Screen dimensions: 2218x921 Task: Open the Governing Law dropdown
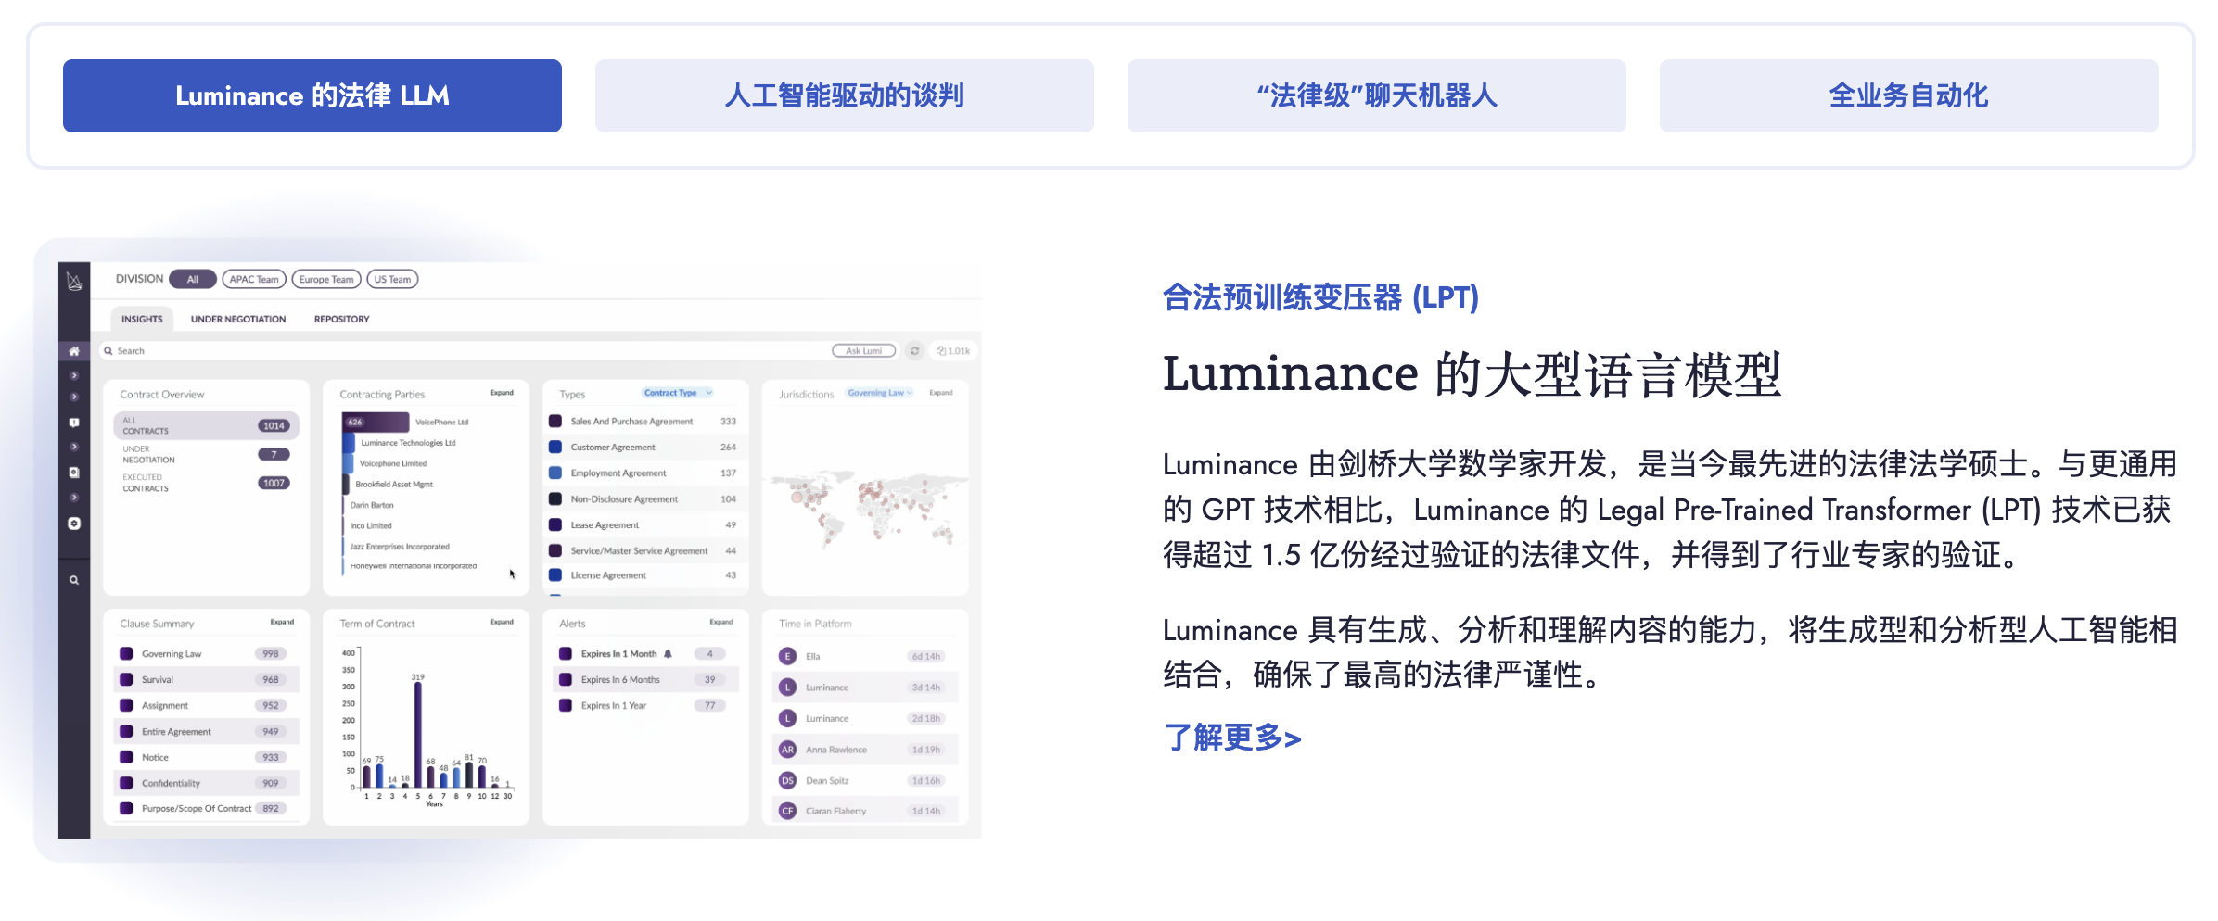[880, 393]
